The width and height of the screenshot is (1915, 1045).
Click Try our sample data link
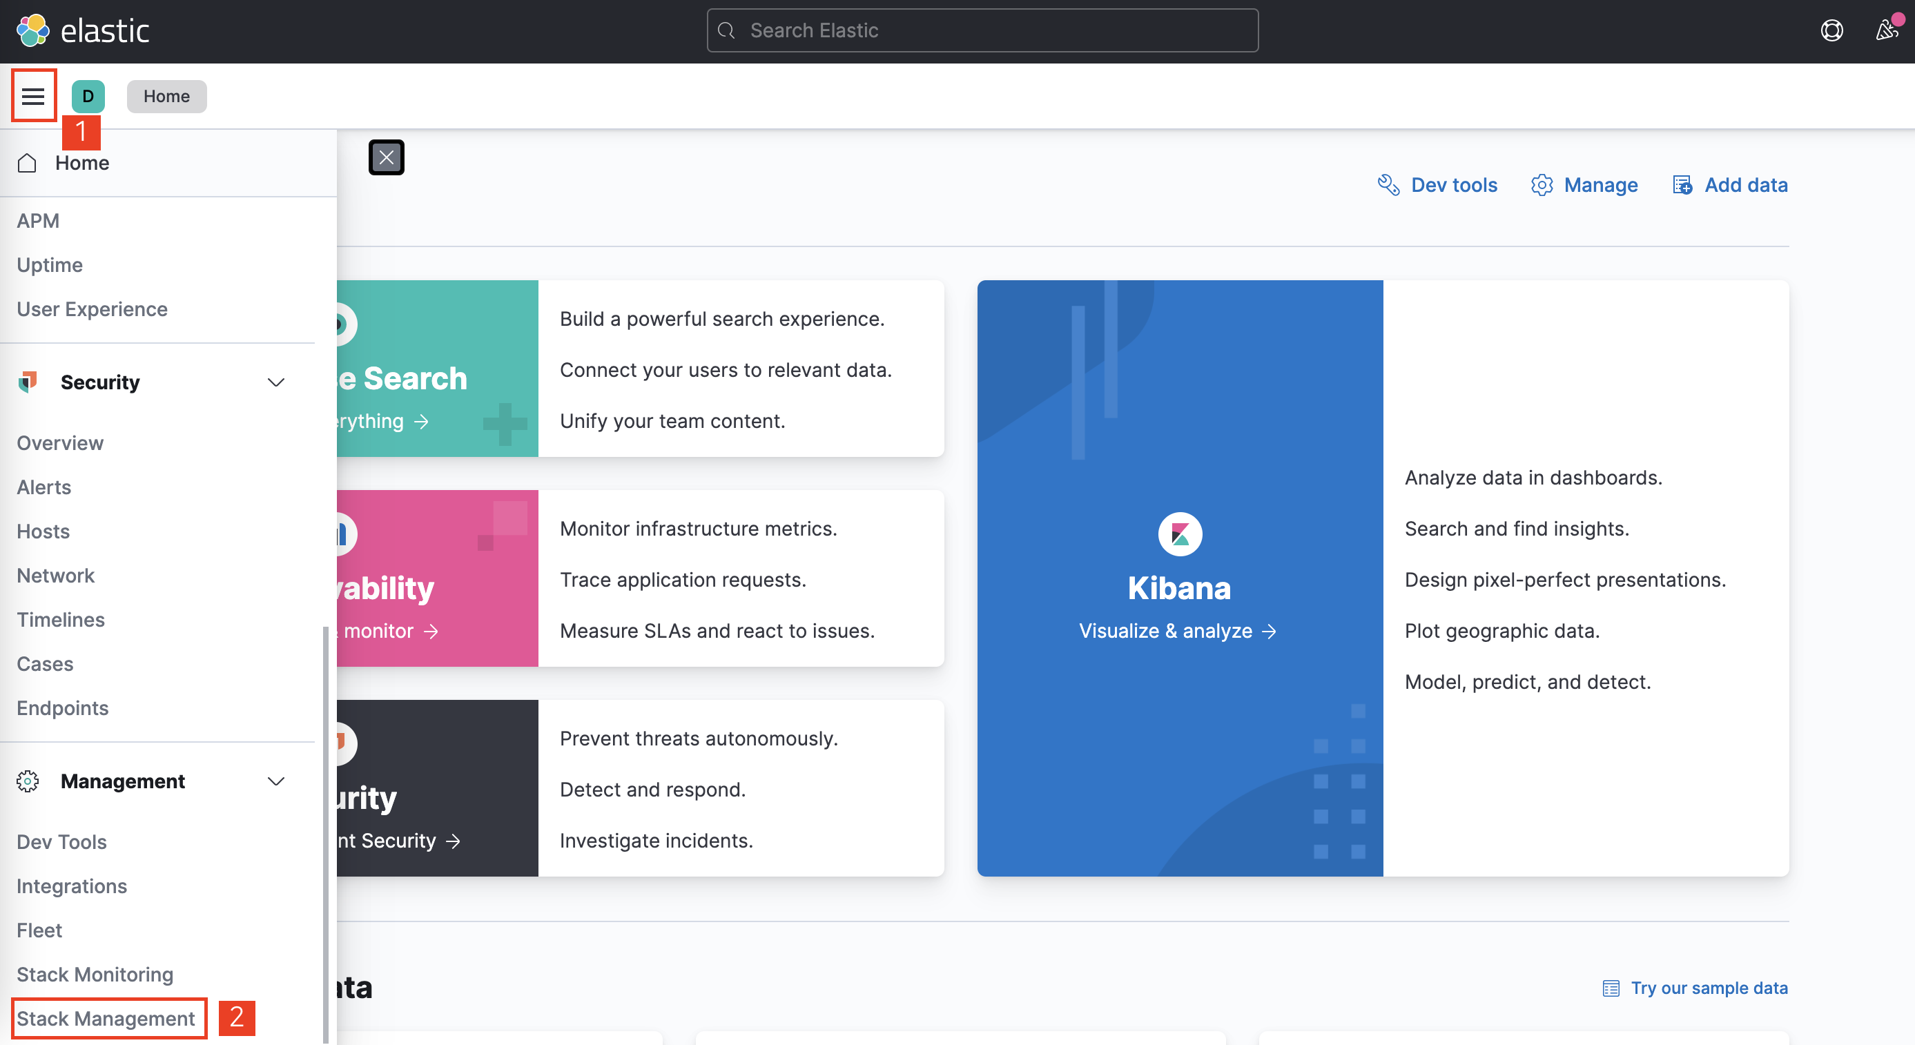(1709, 988)
